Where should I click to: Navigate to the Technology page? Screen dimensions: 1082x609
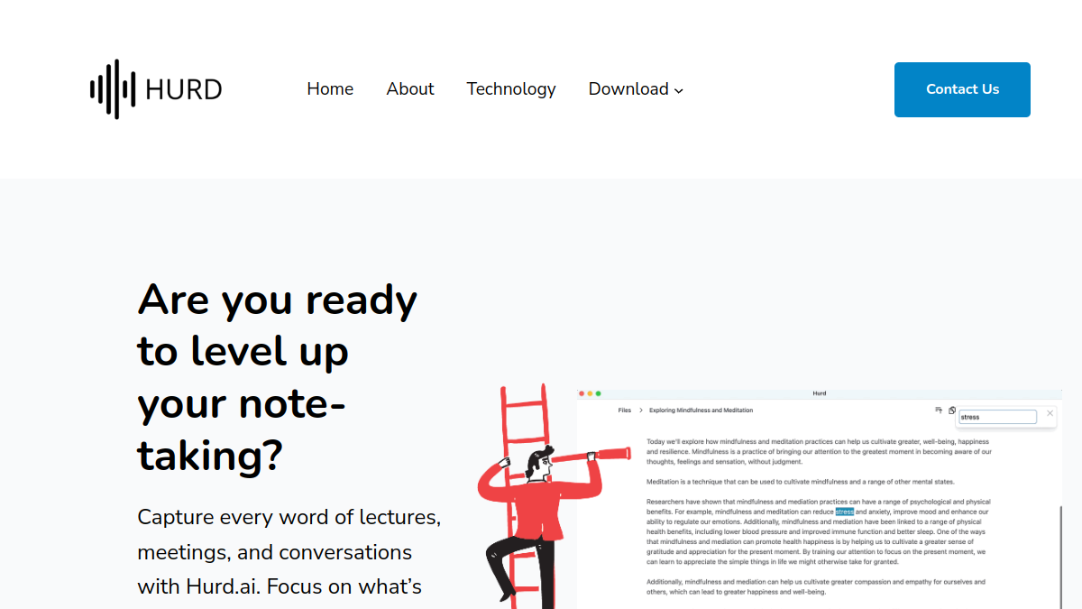click(511, 88)
